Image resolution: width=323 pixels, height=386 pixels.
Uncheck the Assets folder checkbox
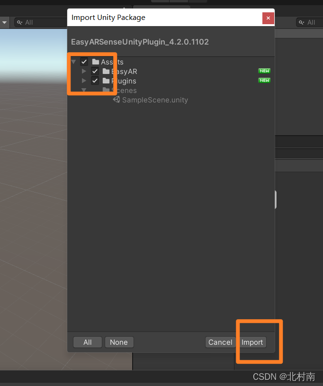(84, 62)
